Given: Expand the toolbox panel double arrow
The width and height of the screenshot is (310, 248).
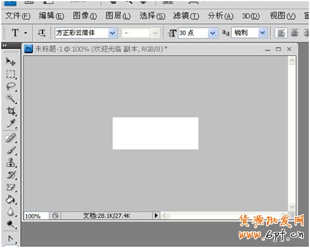Looking at the screenshot, I should (x=4, y=45).
